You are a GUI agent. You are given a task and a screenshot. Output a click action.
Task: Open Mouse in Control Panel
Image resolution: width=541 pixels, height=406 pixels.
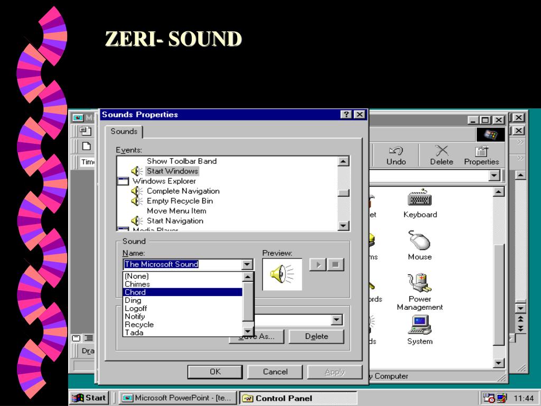[419, 245]
